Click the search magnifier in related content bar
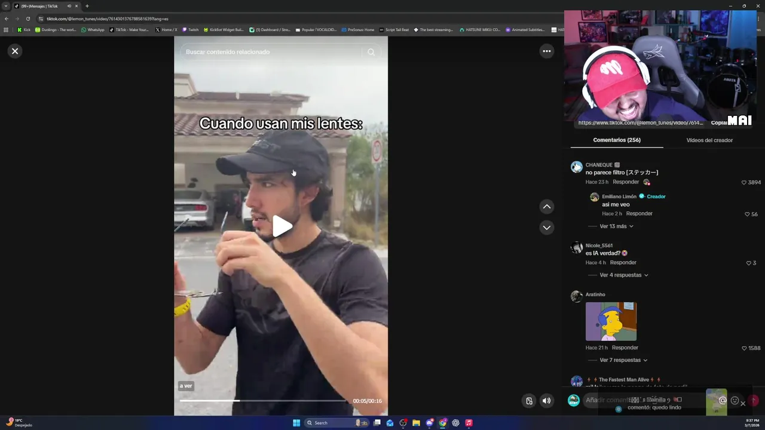 coord(371,52)
